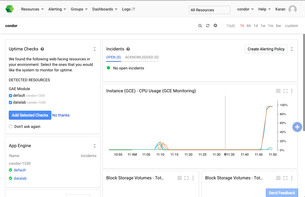Collapse the Uptime Checks panel
305x197 pixels.
(x=95, y=49)
